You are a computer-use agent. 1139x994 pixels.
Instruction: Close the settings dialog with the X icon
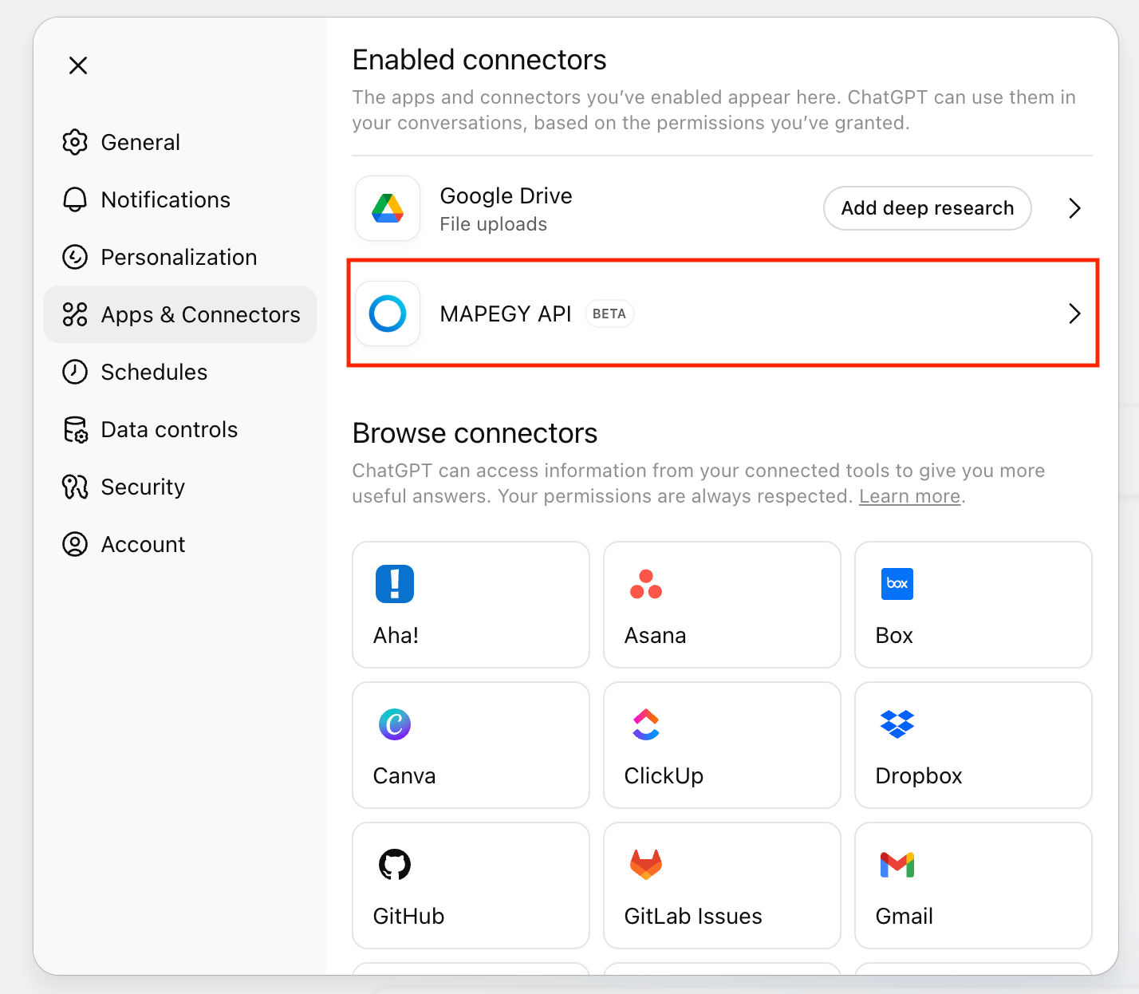(x=78, y=65)
